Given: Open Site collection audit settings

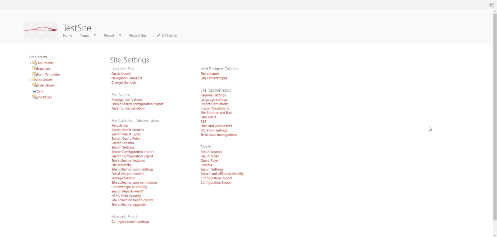Looking at the screenshot, I should click(x=132, y=169).
